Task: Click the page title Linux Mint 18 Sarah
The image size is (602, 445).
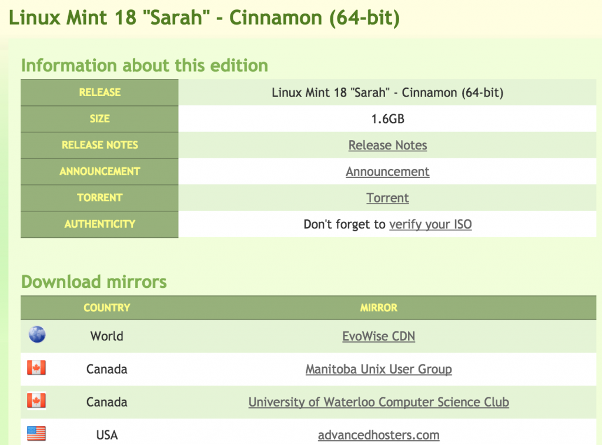Action: (x=204, y=18)
